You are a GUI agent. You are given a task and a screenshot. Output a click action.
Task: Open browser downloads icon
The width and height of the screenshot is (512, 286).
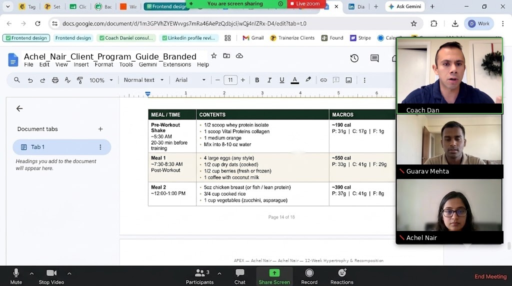pos(455,23)
